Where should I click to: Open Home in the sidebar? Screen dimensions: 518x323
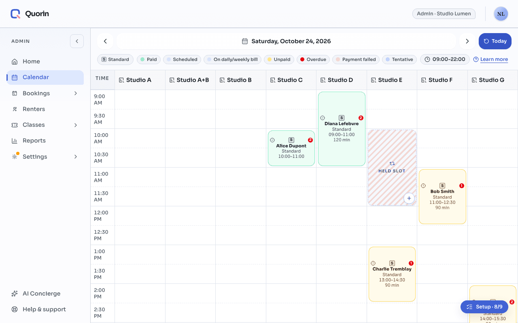click(45, 61)
